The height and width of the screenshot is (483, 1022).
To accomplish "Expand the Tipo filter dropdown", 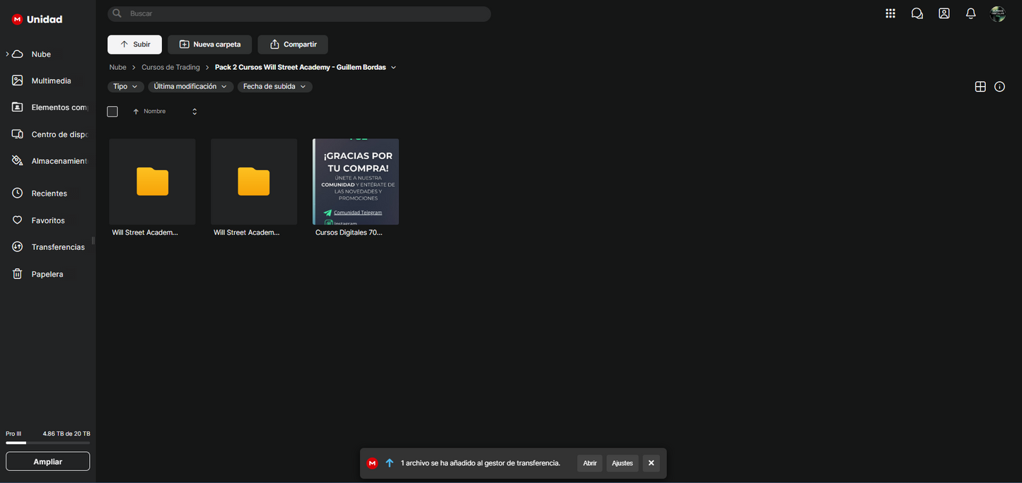I will click(x=125, y=87).
